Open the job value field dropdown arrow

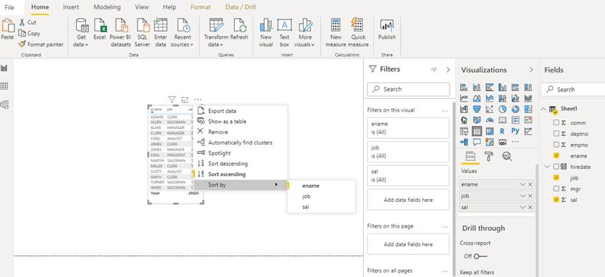click(523, 196)
